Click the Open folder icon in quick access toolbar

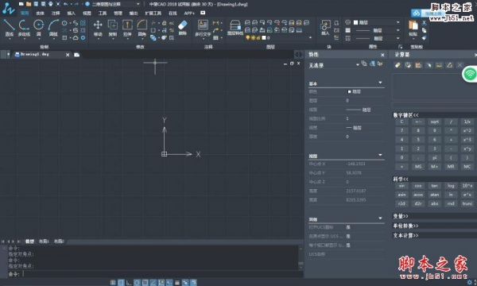coord(29,4)
